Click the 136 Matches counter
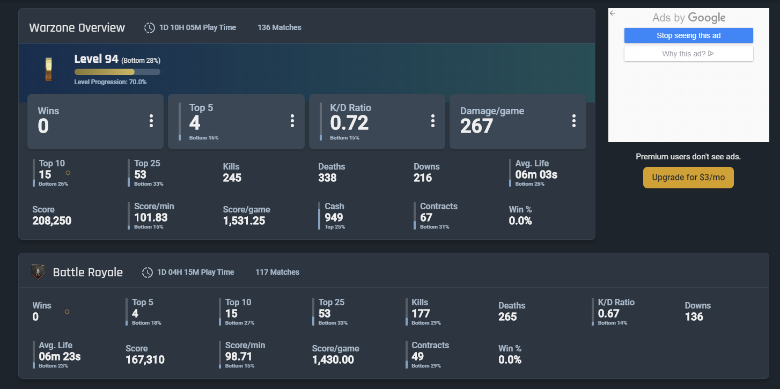 [279, 27]
